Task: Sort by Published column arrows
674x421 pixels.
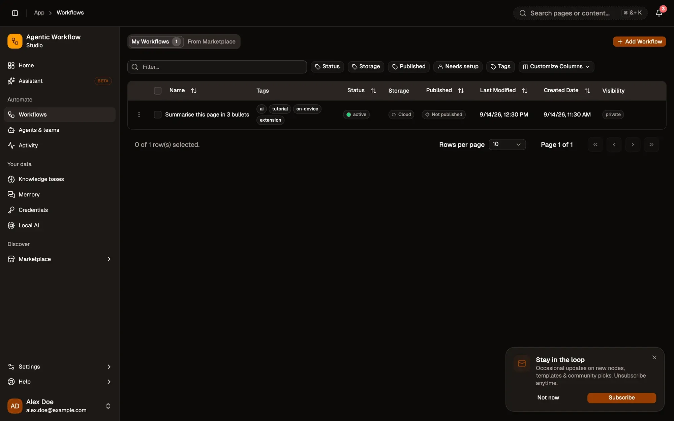Action: (x=461, y=91)
